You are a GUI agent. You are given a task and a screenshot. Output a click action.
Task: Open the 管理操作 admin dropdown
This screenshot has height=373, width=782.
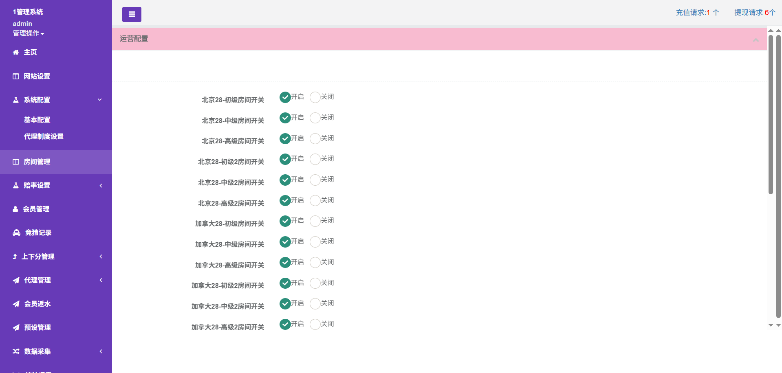pyautogui.click(x=28, y=33)
